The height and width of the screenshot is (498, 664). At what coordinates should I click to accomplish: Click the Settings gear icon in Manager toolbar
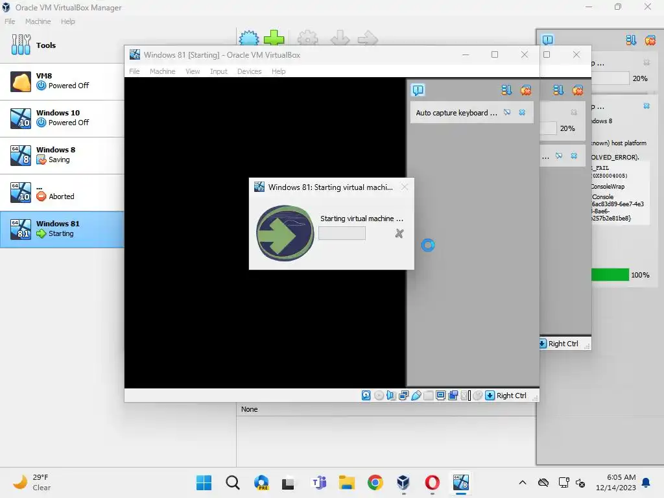click(x=307, y=38)
